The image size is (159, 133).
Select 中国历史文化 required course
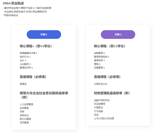click(x=100, y=84)
